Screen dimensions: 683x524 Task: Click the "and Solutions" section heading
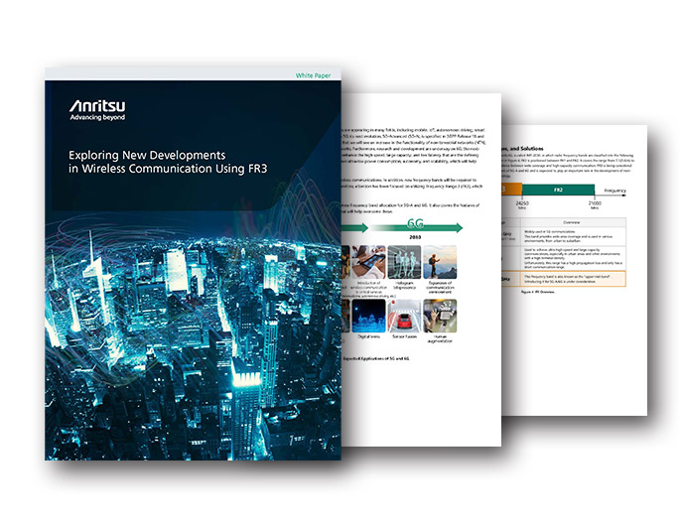pos(525,149)
